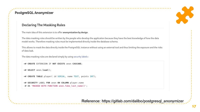Click the CREATE EXTENSION code line
This screenshot has height=112, width=200.
point(53,64)
